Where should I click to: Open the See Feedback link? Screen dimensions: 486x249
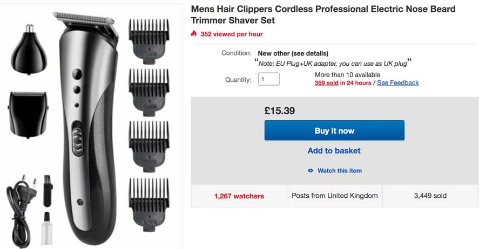397,83
